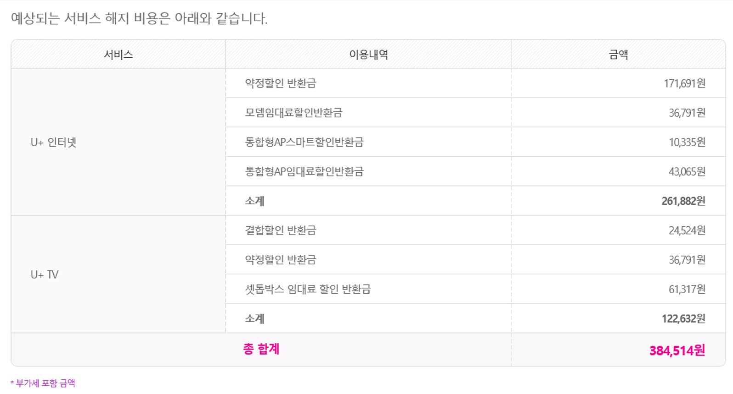Click the 24,524원 amount

click(x=687, y=230)
